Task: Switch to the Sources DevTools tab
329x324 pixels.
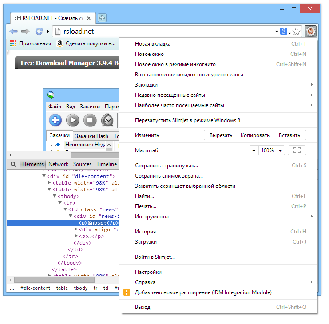Action: coord(82,164)
